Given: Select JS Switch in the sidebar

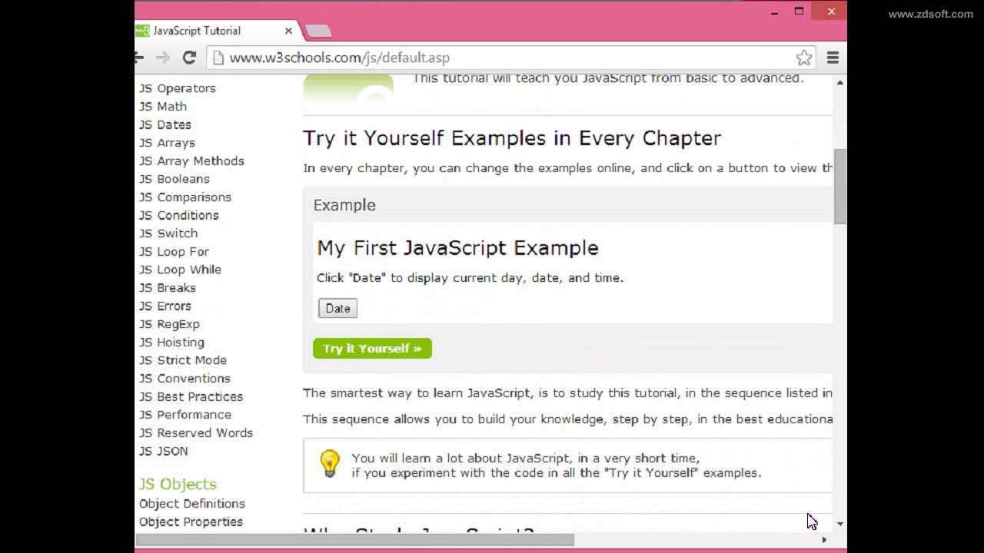Looking at the screenshot, I should click(x=168, y=233).
